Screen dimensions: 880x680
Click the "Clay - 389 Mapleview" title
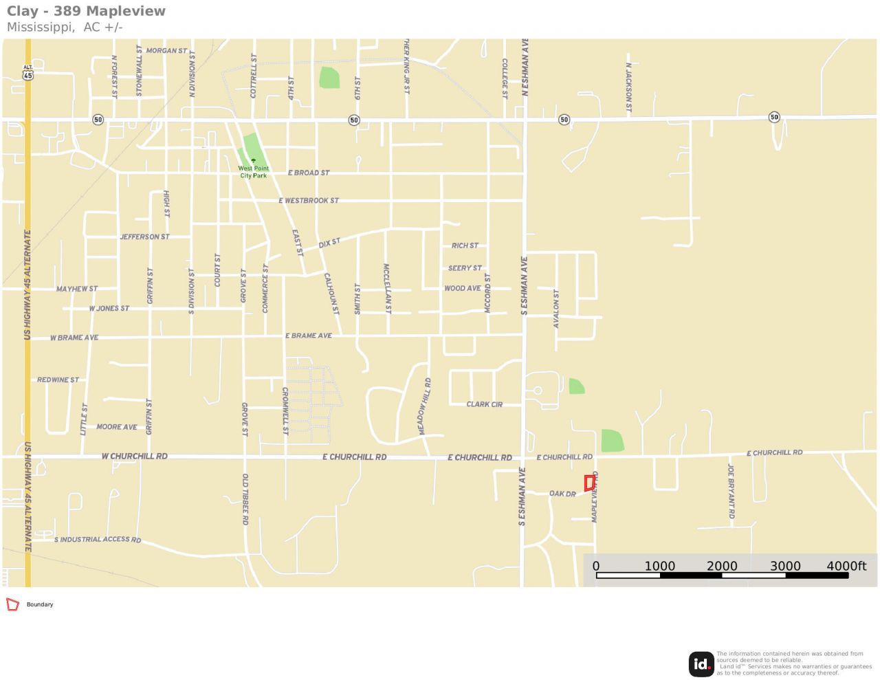coord(86,11)
